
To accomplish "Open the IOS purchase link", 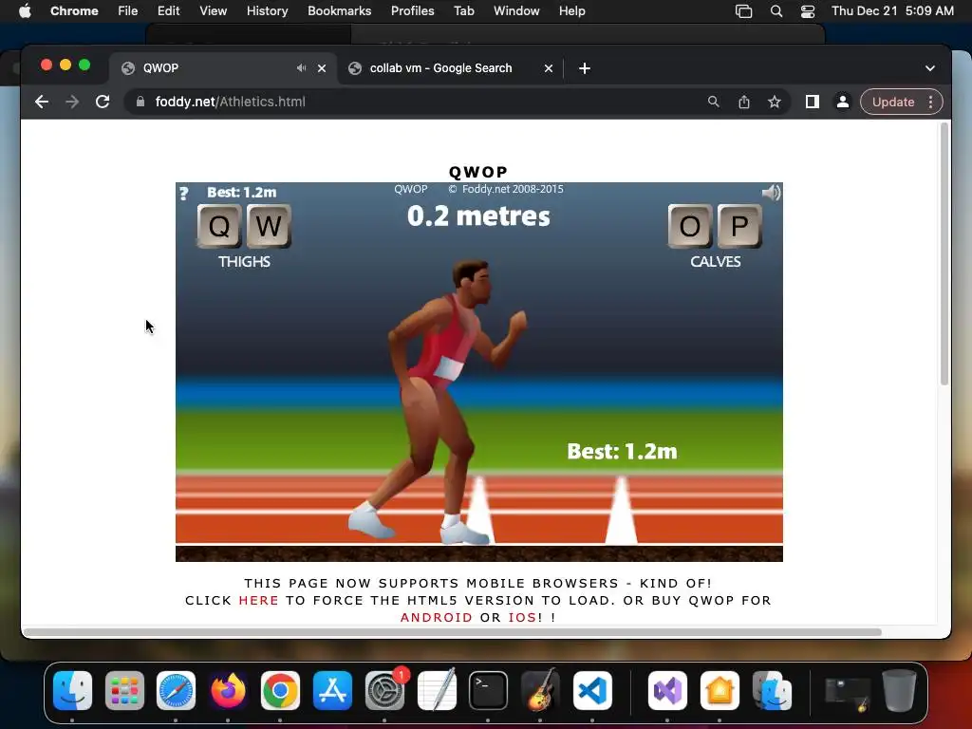I will pos(522,617).
